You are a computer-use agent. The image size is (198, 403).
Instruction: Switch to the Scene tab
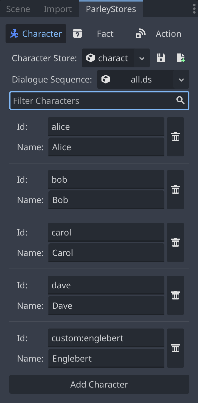point(18,9)
